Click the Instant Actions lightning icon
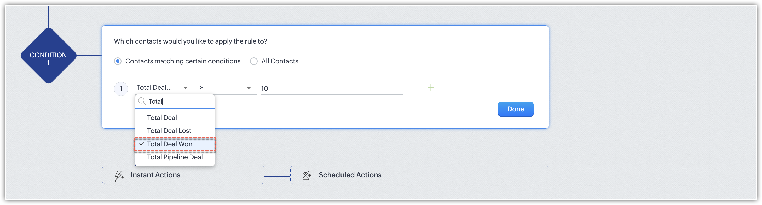 (119, 176)
